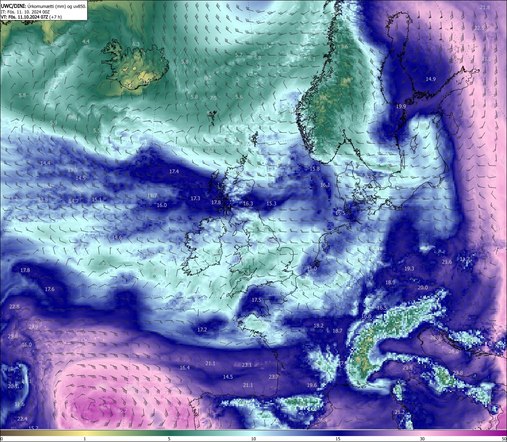Click the 15 tick on color scale
The height and width of the screenshot is (442, 507).
click(338, 439)
